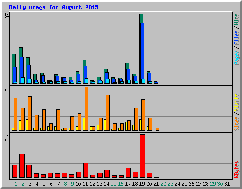
Task: Select day label 17 on the x-axis
Action: pyautogui.click(x=128, y=184)
